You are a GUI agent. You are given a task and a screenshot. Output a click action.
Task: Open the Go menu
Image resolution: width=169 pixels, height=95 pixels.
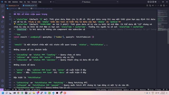click(25, 2)
